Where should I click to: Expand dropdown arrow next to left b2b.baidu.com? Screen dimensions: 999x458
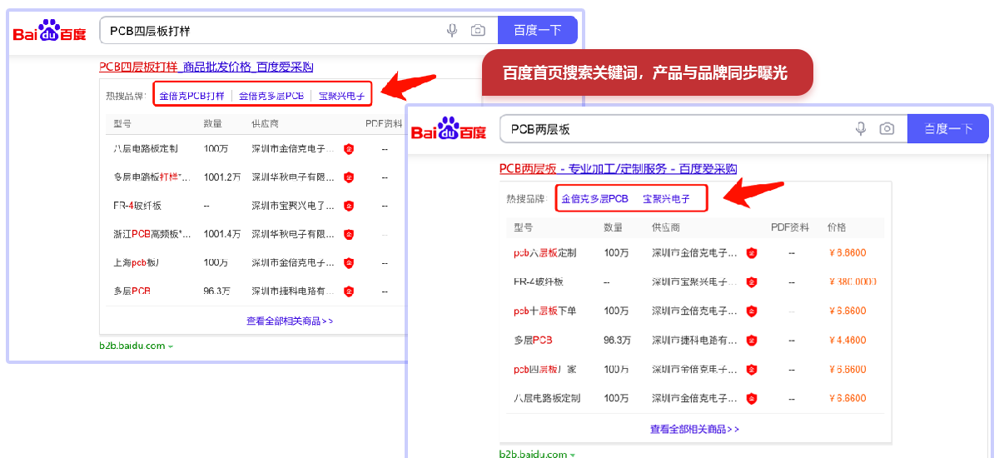pyautogui.click(x=171, y=346)
